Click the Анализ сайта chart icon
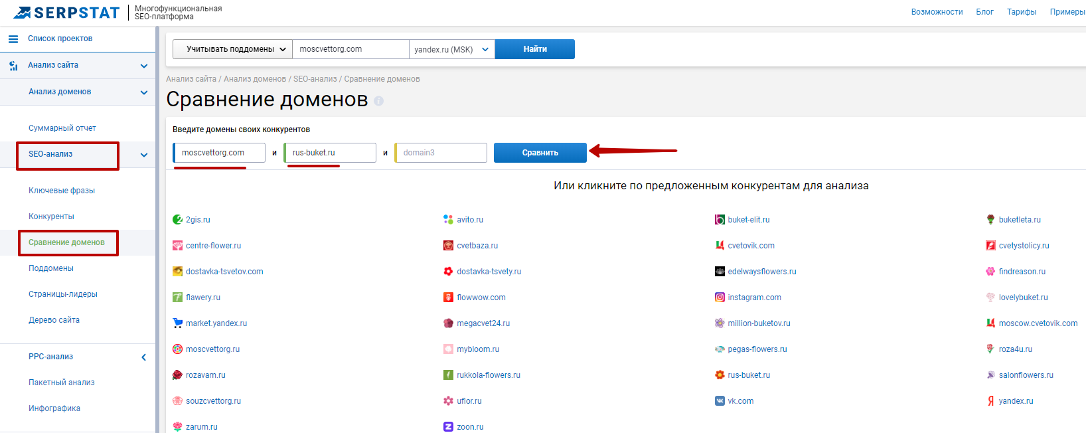Screen dimensions: 1086x433 tap(13, 66)
